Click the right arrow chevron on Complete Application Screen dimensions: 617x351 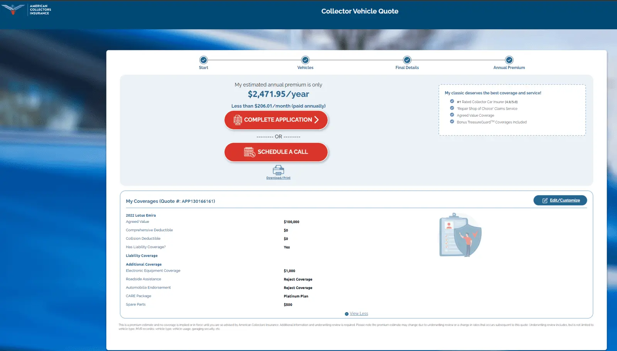coord(317,120)
